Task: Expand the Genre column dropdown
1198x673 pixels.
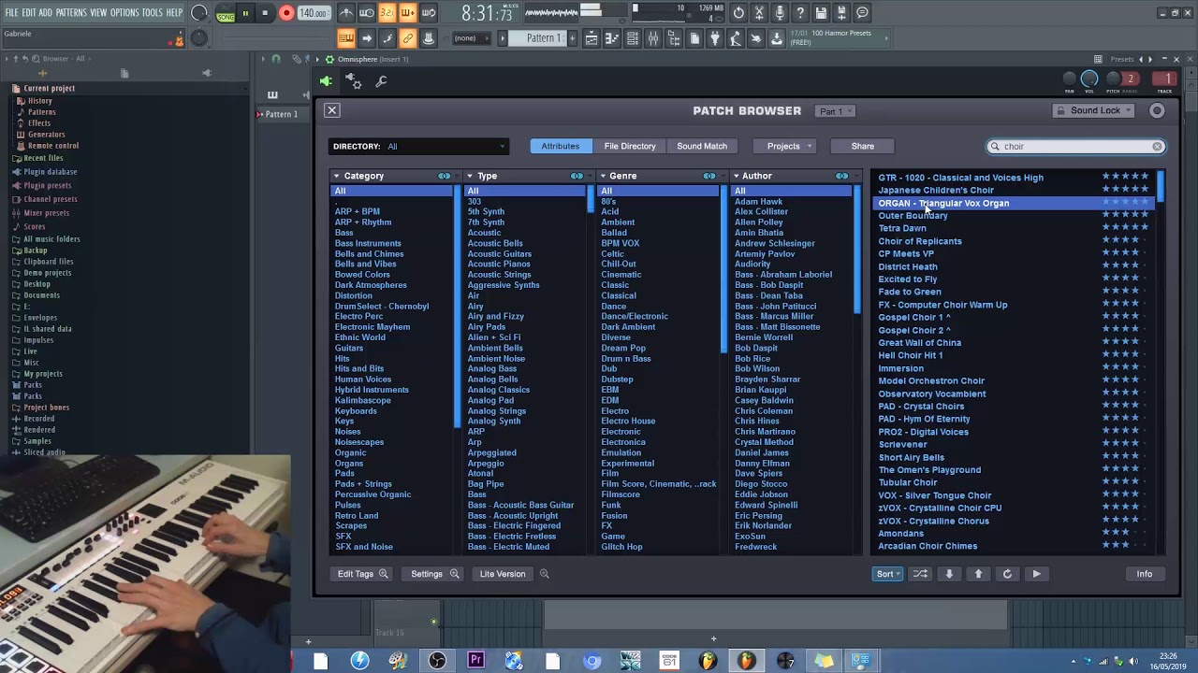Action: (x=603, y=176)
